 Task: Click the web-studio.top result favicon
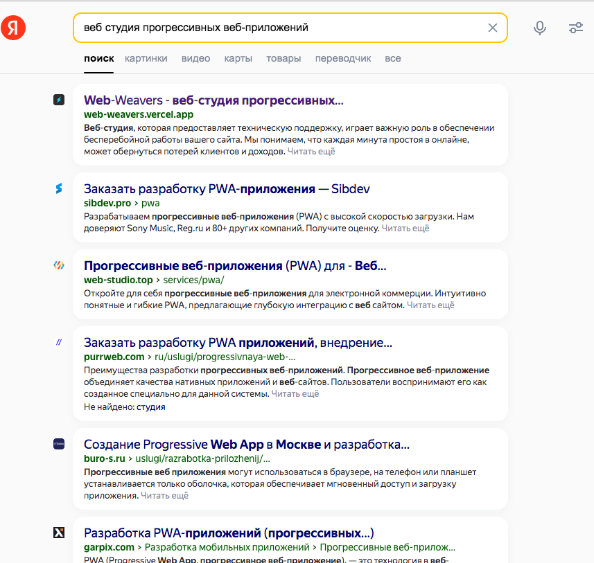coord(59,265)
